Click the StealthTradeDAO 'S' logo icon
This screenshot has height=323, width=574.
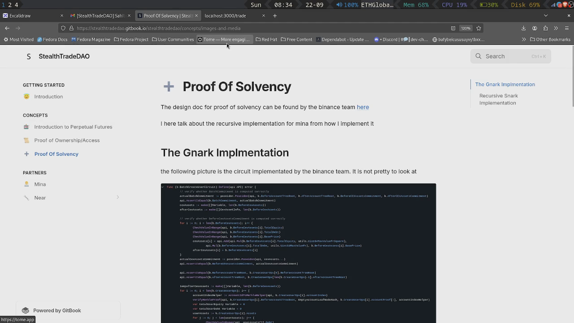coord(29,57)
